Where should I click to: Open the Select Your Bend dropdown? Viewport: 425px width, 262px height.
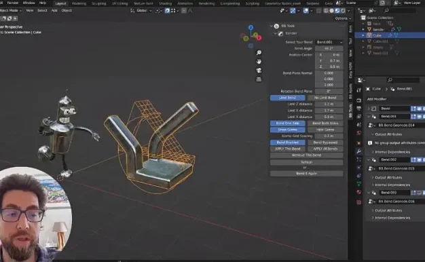[x=329, y=42]
